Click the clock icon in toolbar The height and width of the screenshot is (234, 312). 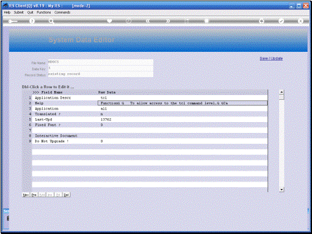point(129,21)
